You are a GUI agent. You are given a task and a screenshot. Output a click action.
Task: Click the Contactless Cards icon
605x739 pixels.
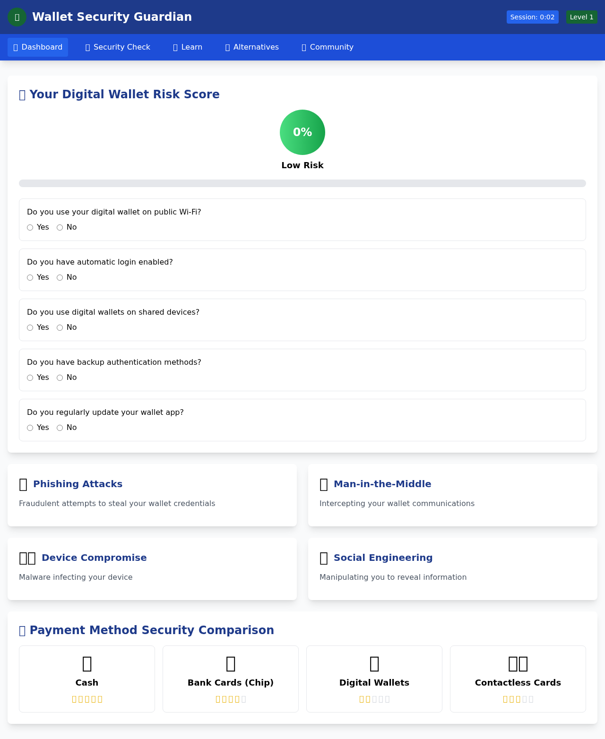(518, 664)
